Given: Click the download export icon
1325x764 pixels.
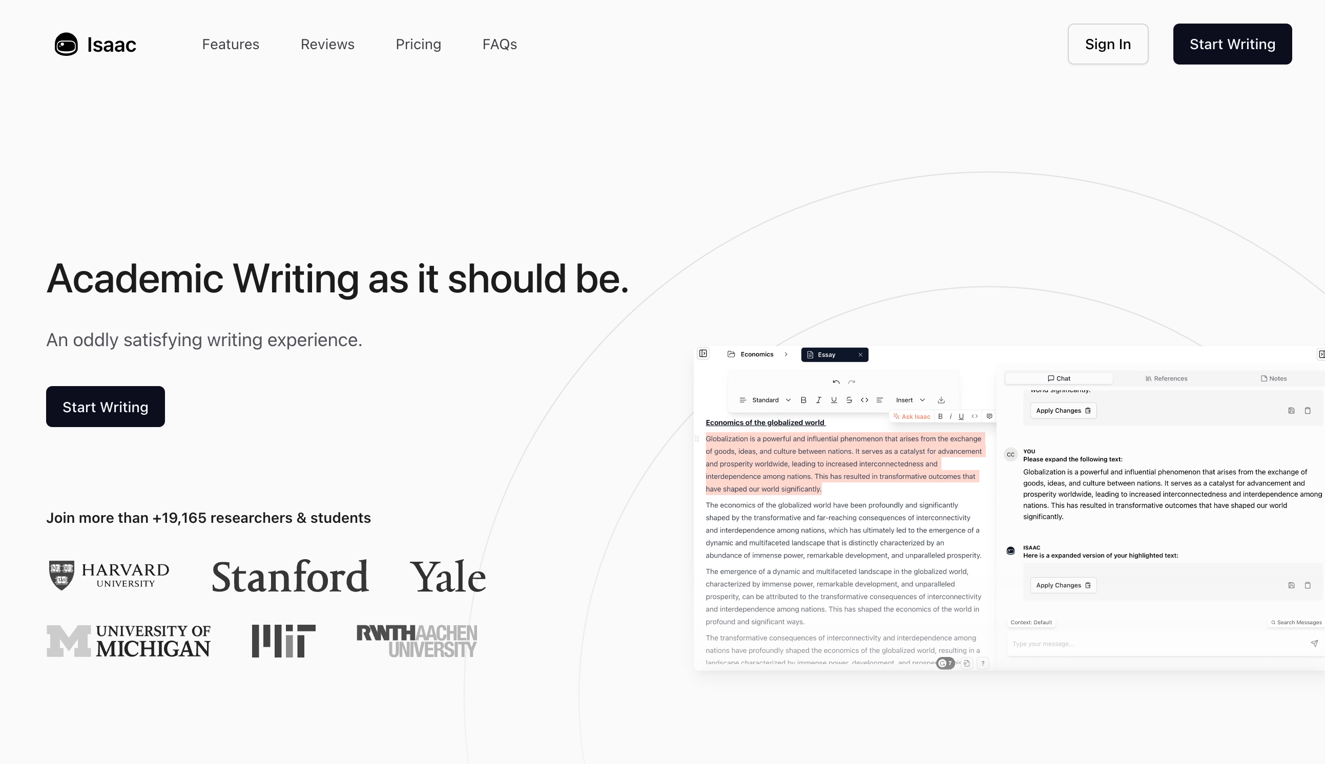Looking at the screenshot, I should pyautogui.click(x=941, y=400).
